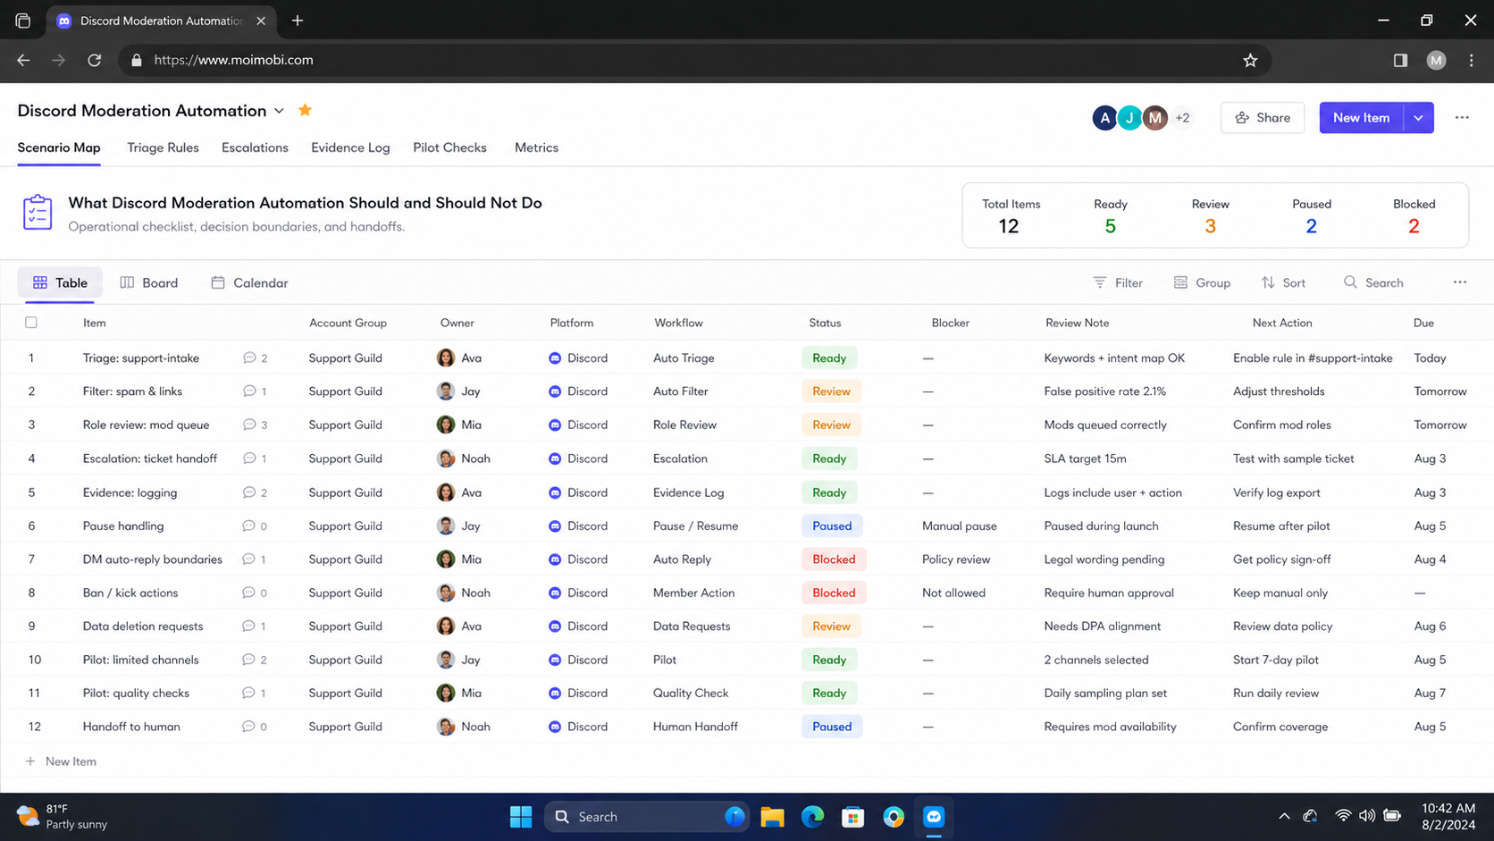
Task: Click "Get policy sign-off" next action cell
Action: [1281, 559]
